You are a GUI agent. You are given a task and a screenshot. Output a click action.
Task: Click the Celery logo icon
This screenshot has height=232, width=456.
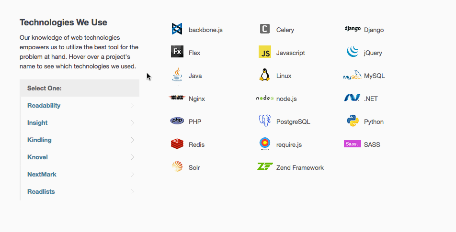tap(264, 29)
